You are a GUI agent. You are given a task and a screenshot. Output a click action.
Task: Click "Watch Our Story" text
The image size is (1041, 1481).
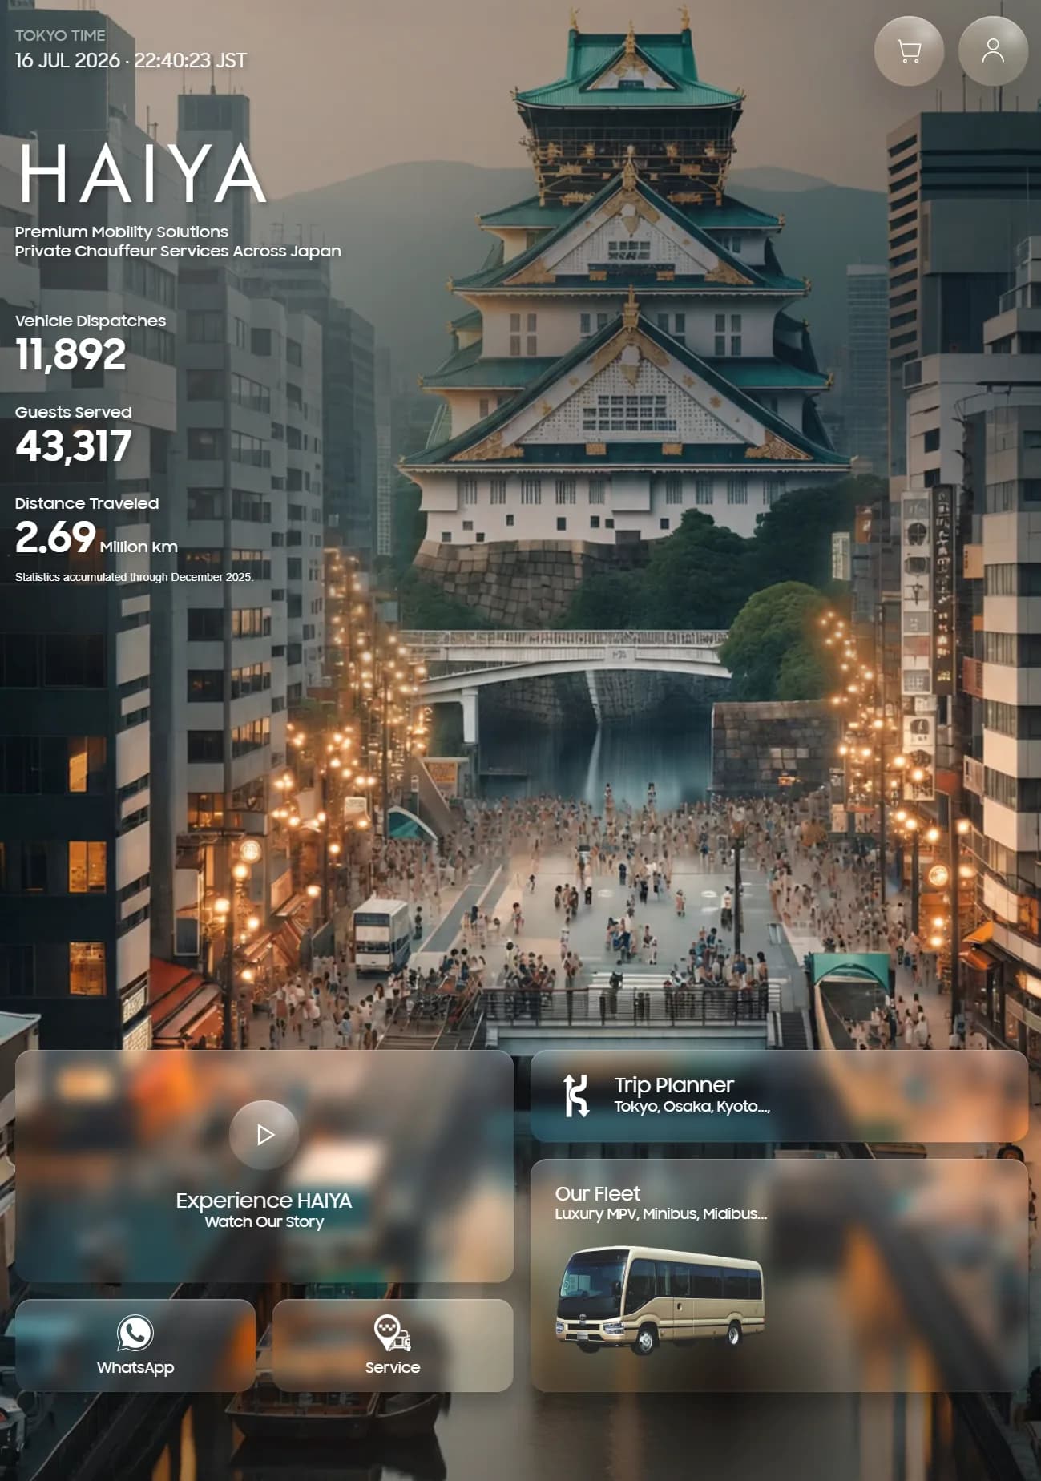[x=264, y=1221]
